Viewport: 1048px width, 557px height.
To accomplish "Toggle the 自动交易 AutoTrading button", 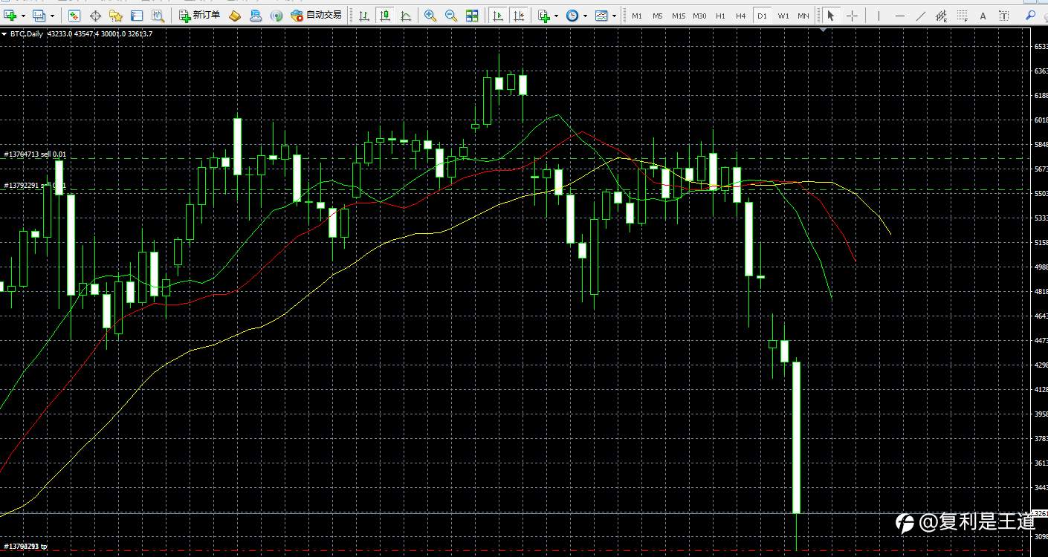I will [x=317, y=16].
